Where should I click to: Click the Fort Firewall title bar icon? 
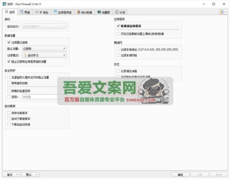click(4, 4)
